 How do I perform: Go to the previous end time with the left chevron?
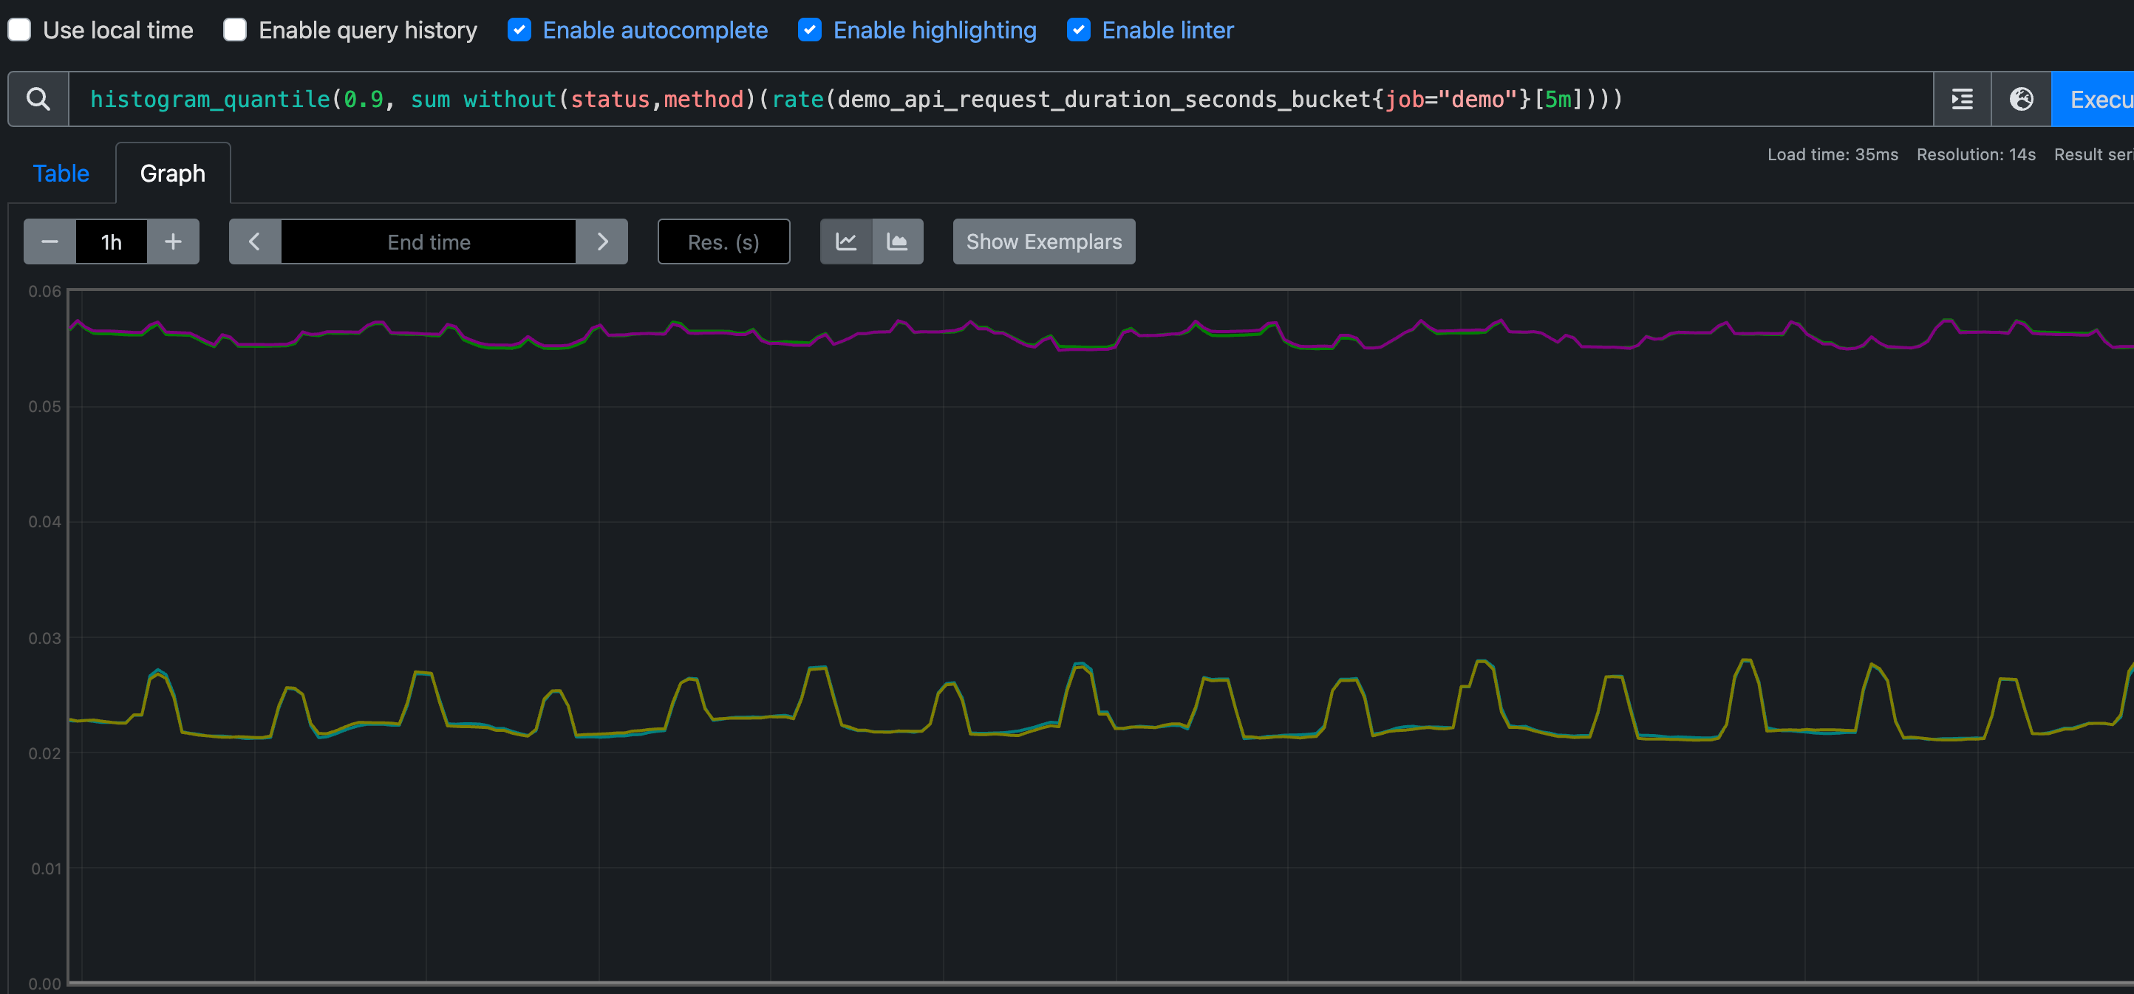[255, 241]
